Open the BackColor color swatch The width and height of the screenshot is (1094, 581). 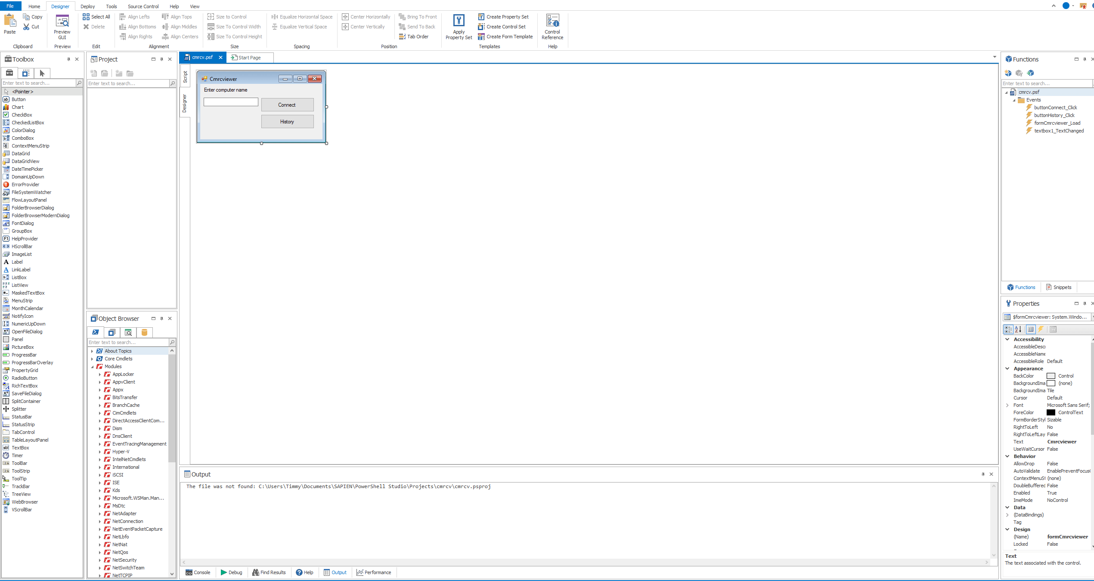(x=1051, y=375)
